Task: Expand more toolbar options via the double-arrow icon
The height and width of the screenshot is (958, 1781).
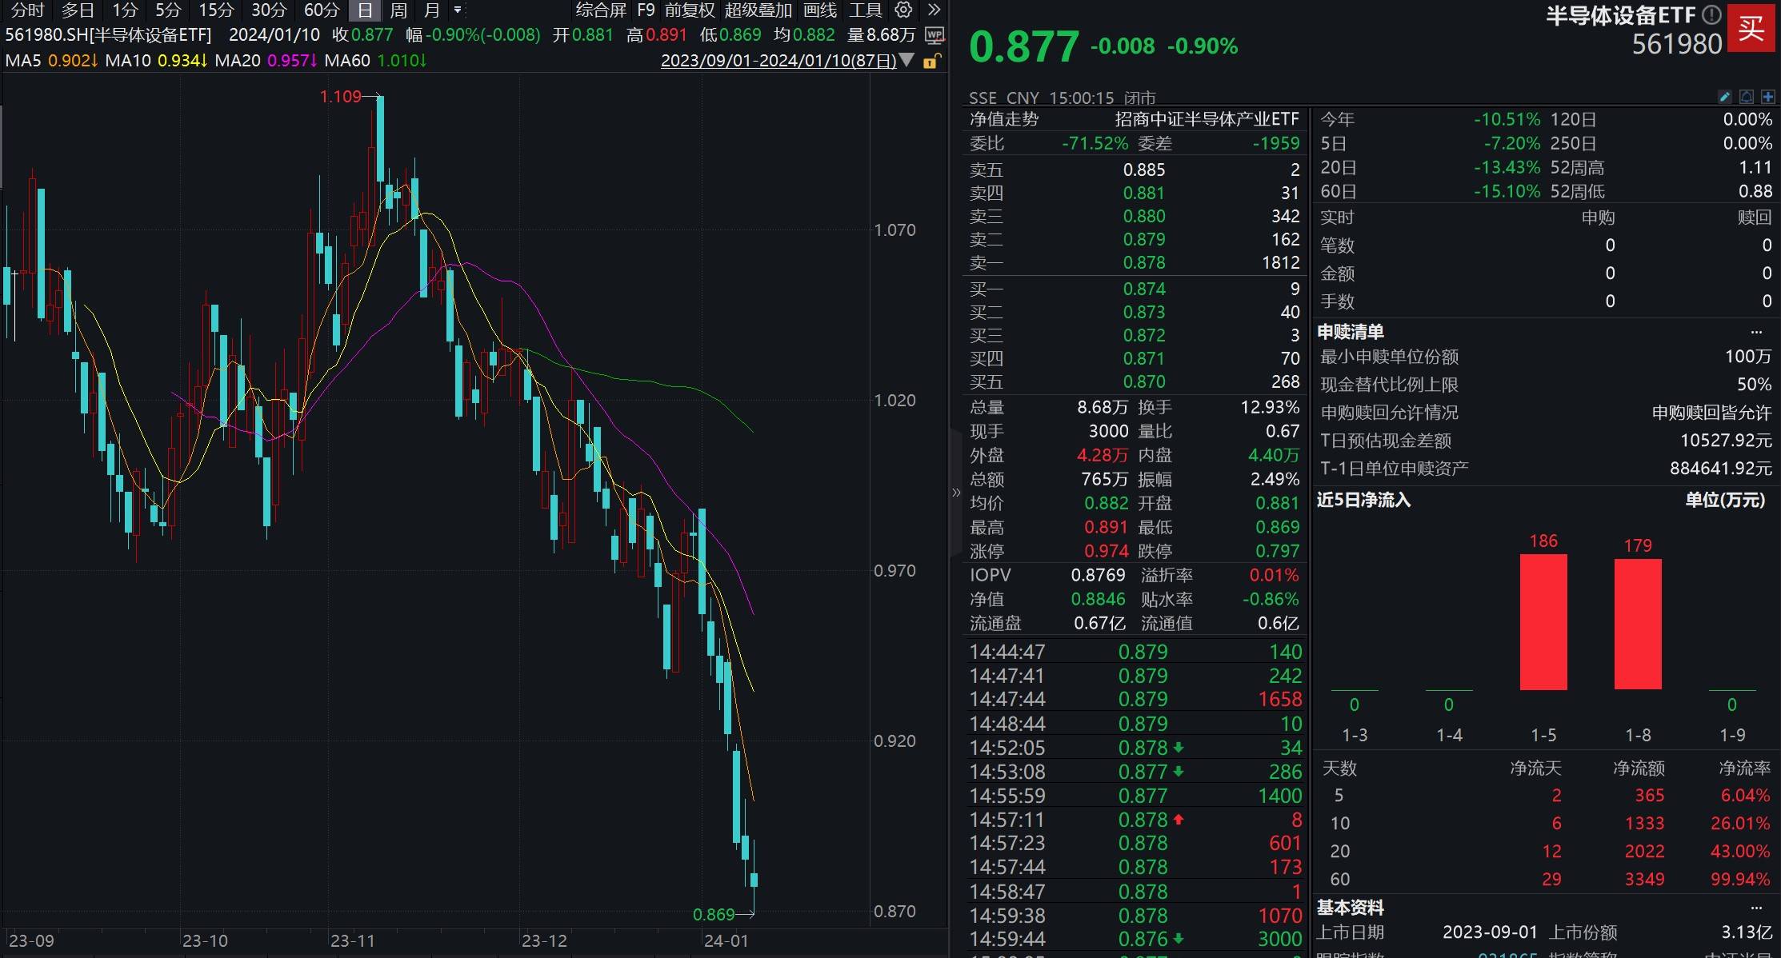Action: [934, 10]
